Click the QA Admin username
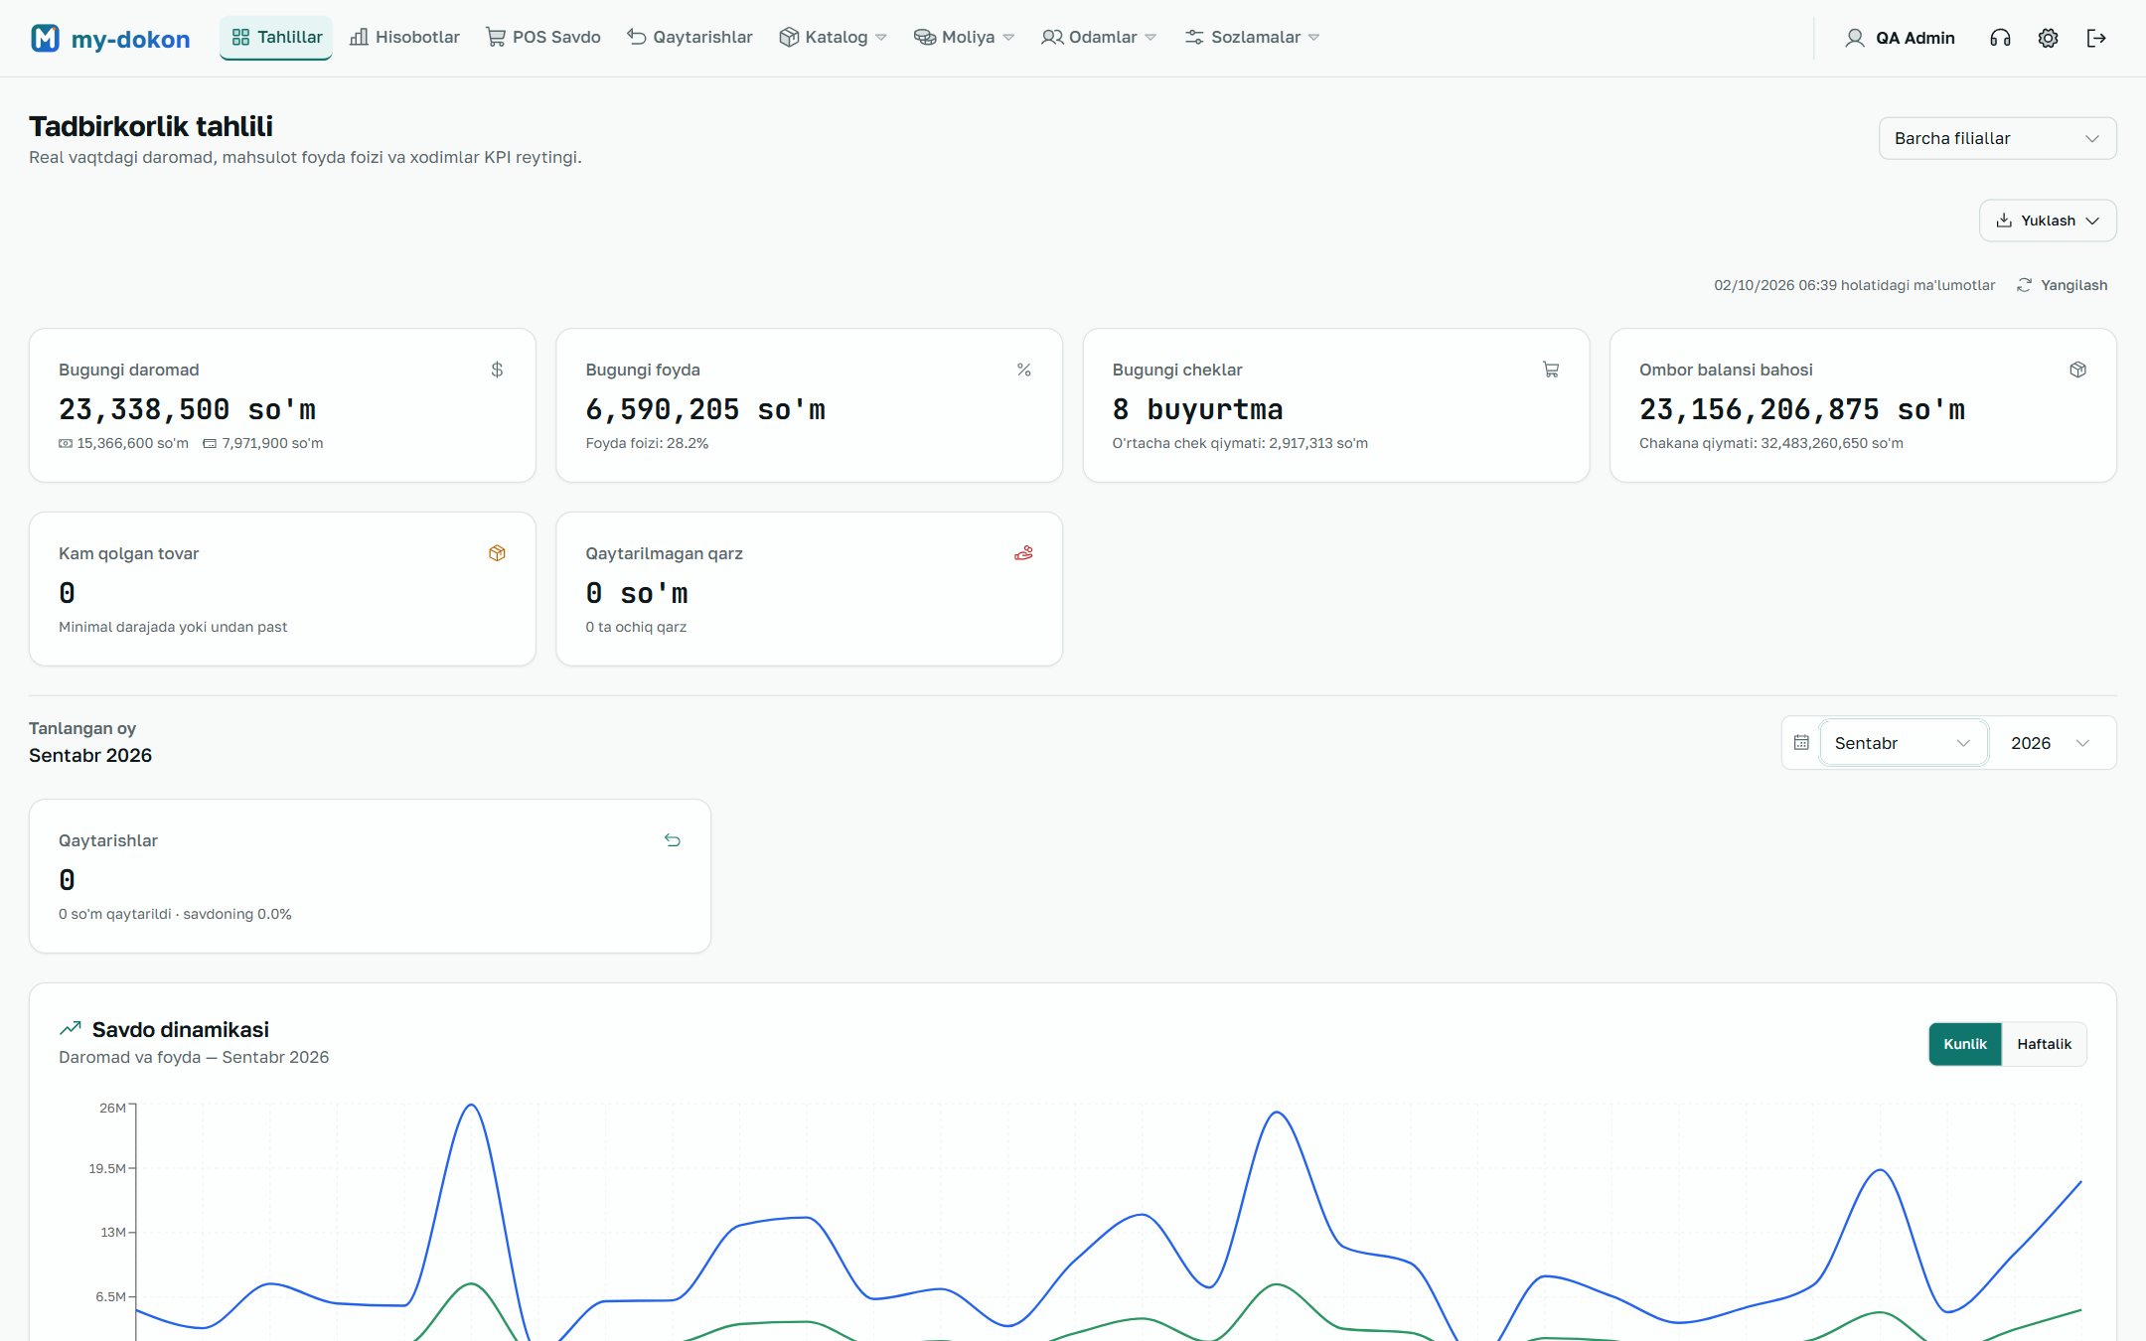The image size is (2146, 1341). 1915,38
